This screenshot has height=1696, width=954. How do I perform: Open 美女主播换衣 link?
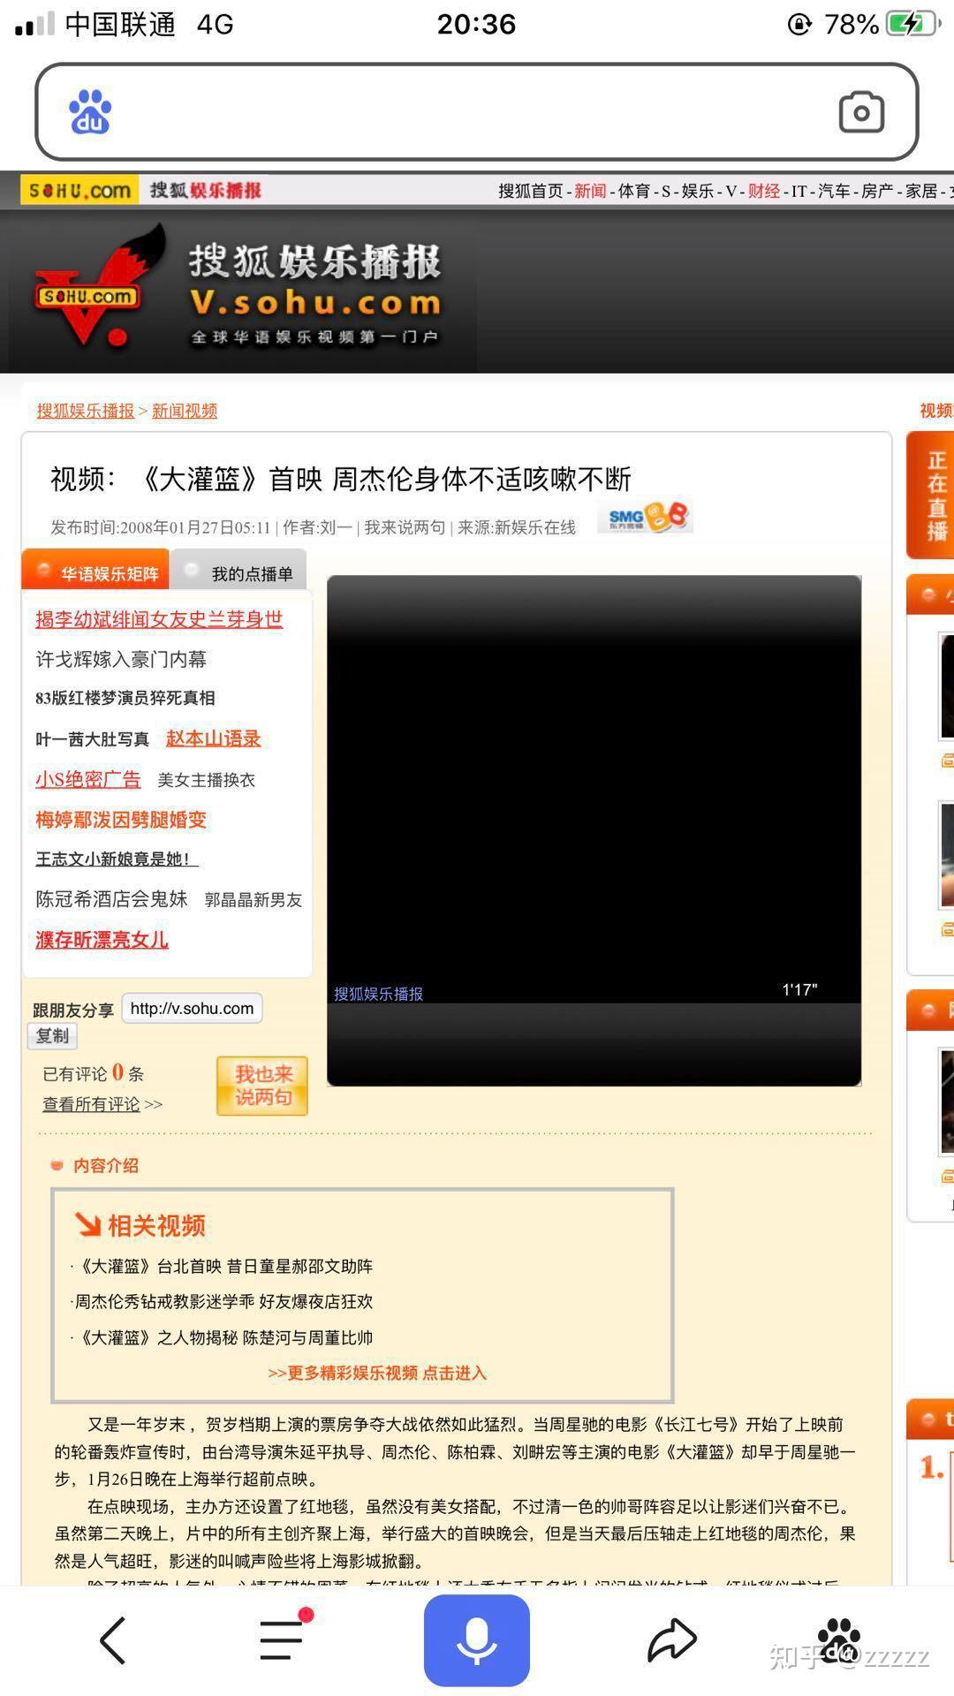tap(207, 780)
